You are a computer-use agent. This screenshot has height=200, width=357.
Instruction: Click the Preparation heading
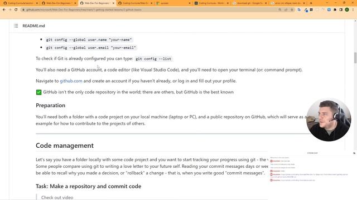coord(51,106)
